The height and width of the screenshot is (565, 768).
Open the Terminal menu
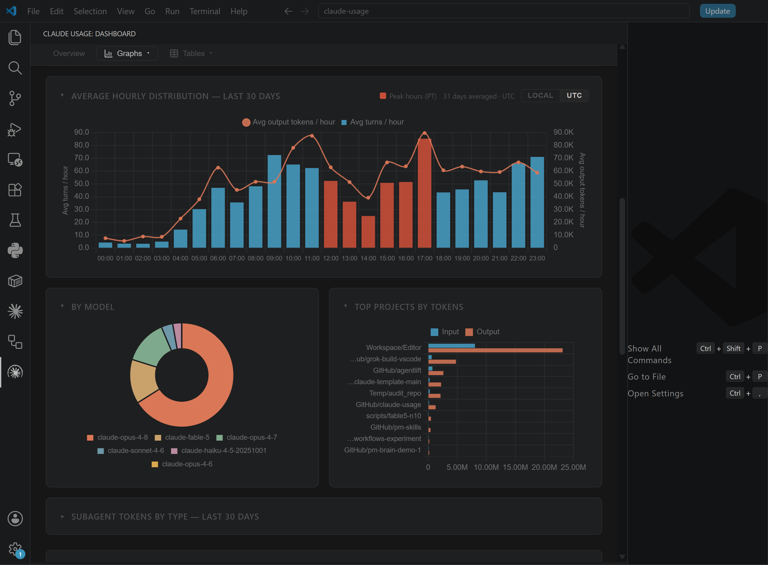[x=205, y=11]
